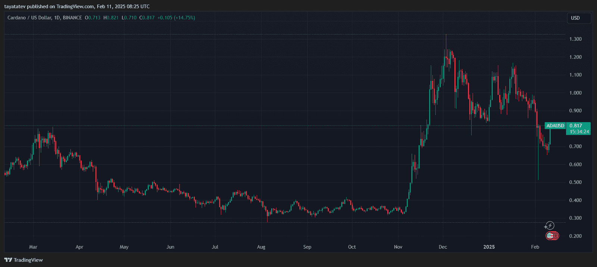
Task: Click the Jul label on time axis
Action: (x=215, y=247)
